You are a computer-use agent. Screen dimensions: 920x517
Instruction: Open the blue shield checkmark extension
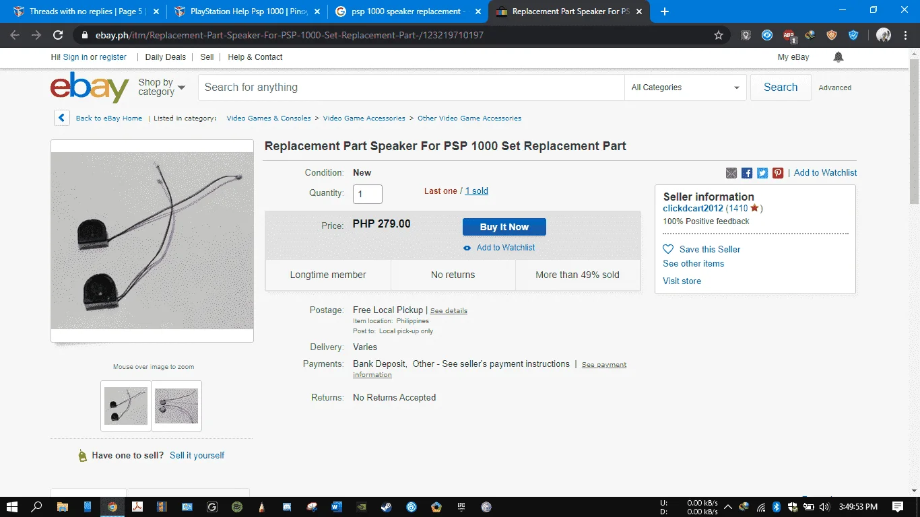tap(853, 35)
